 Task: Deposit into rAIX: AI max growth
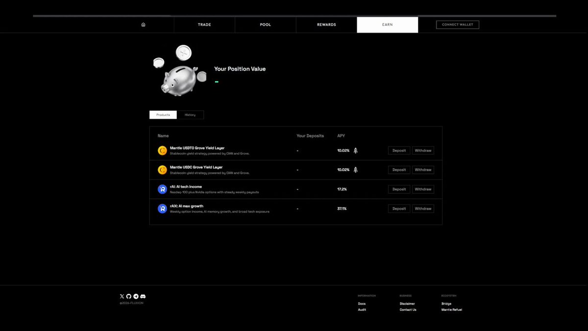pyautogui.click(x=399, y=208)
